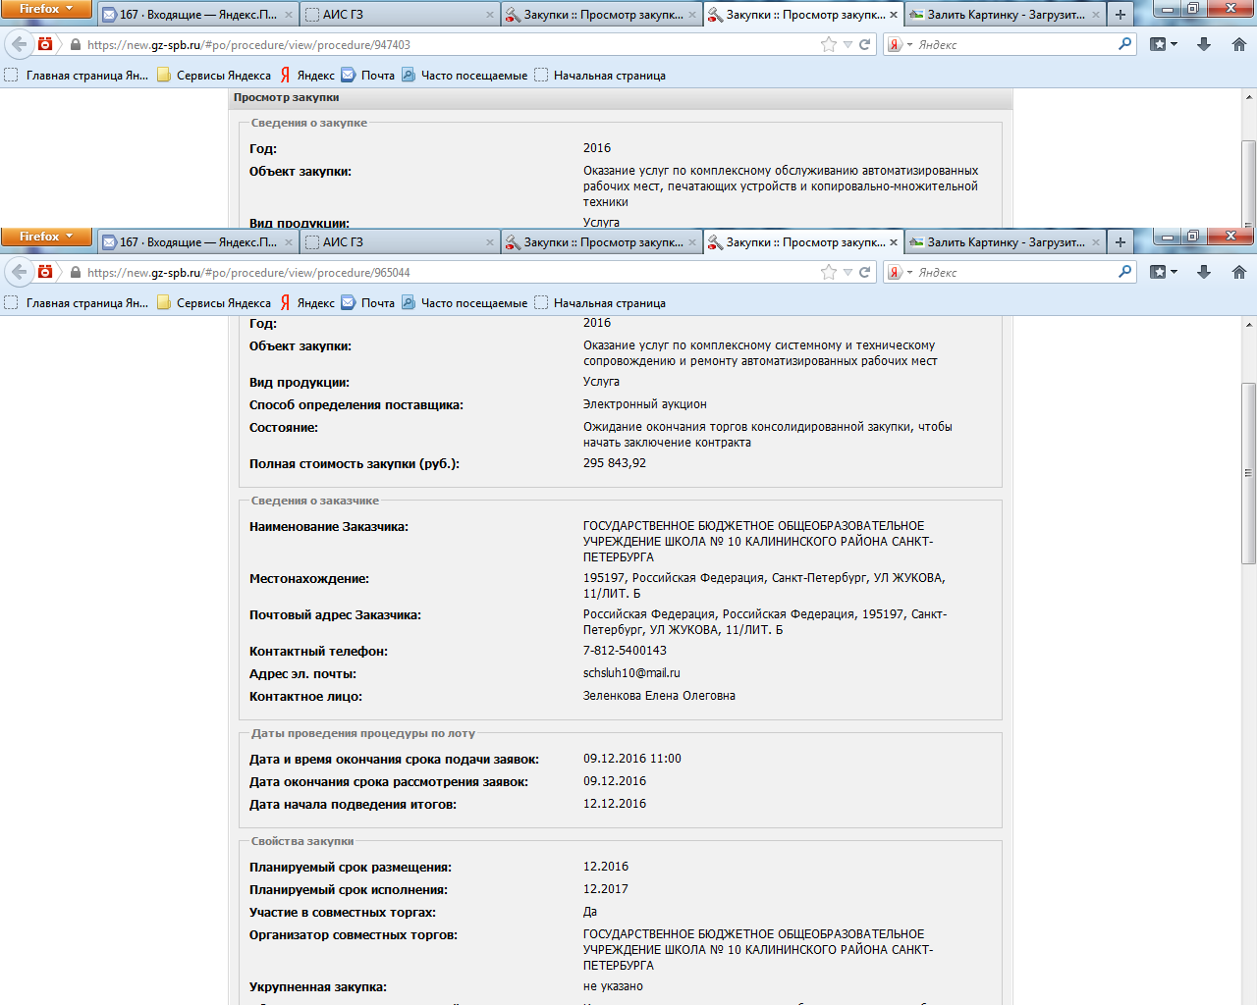The width and height of the screenshot is (1257, 1005).
Task: Open the Downloads arrow in lower window
Action: coord(1204,272)
